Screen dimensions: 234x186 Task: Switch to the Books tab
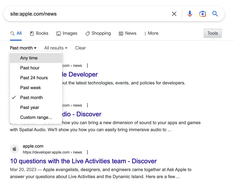39,33
